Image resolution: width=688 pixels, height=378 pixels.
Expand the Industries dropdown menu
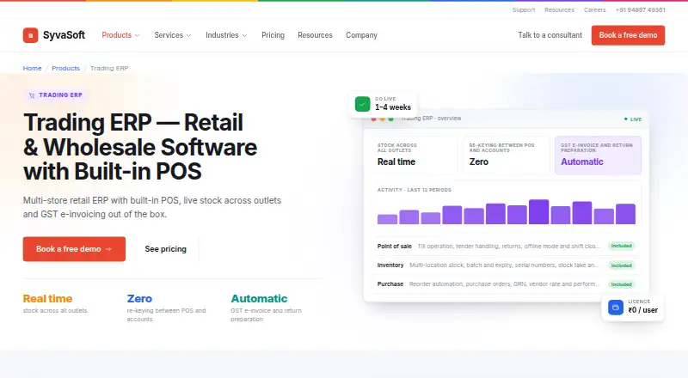(x=226, y=35)
